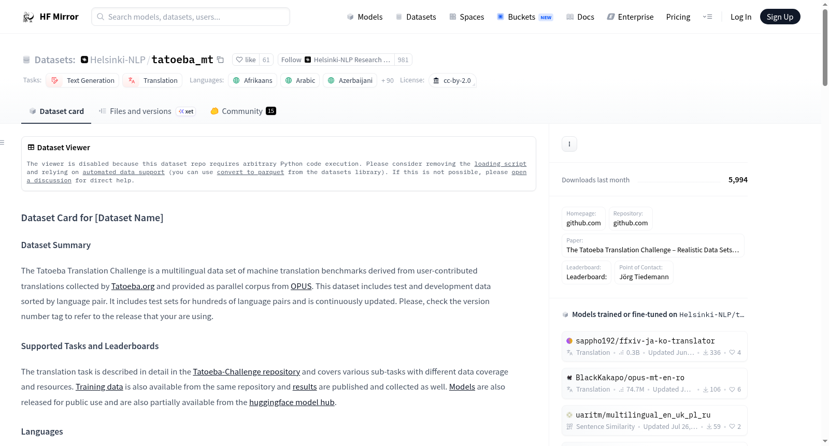Click the heart like button

point(246,60)
